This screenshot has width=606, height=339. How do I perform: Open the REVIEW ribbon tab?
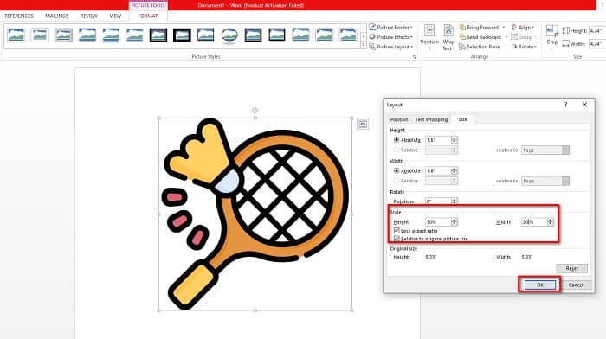point(88,16)
